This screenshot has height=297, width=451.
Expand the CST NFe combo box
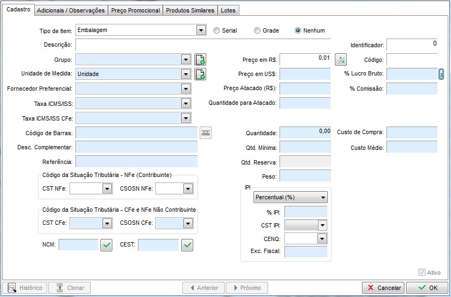pyautogui.click(x=106, y=189)
